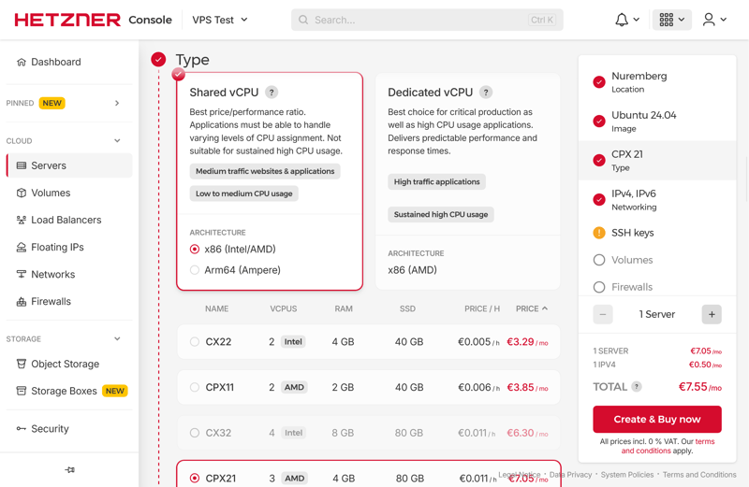Viewport: 749px width, 487px height.
Task: Open the user account menu
Action: 713,20
